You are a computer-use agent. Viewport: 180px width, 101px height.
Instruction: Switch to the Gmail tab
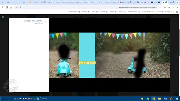coord(144,2)
